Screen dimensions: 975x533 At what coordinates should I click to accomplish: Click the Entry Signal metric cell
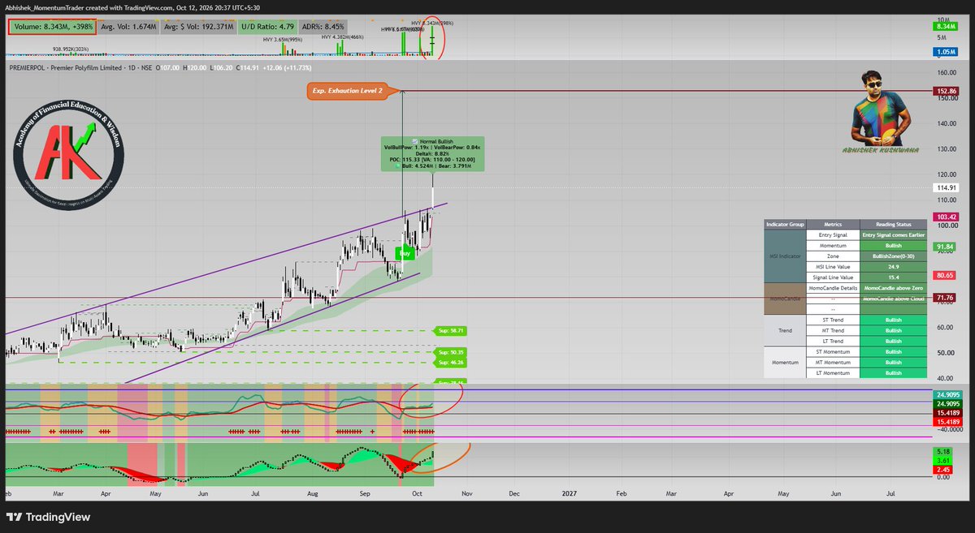(833, 235)
